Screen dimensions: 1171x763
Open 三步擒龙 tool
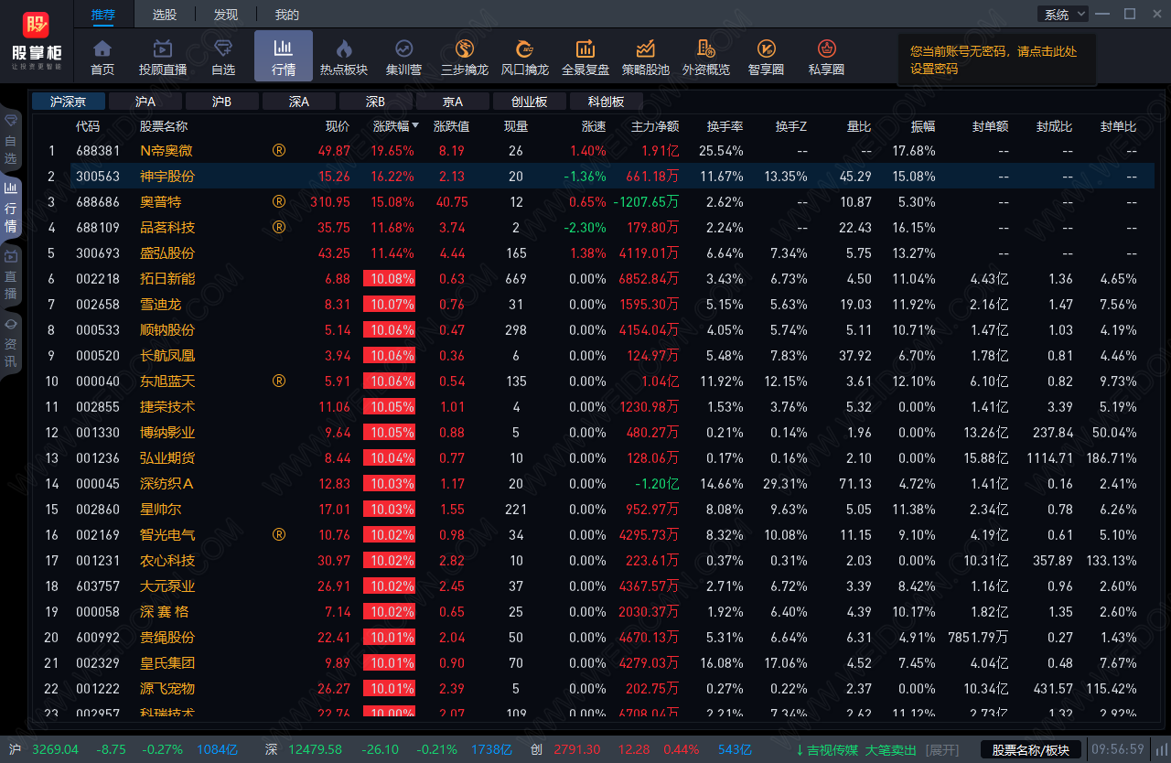465,57
